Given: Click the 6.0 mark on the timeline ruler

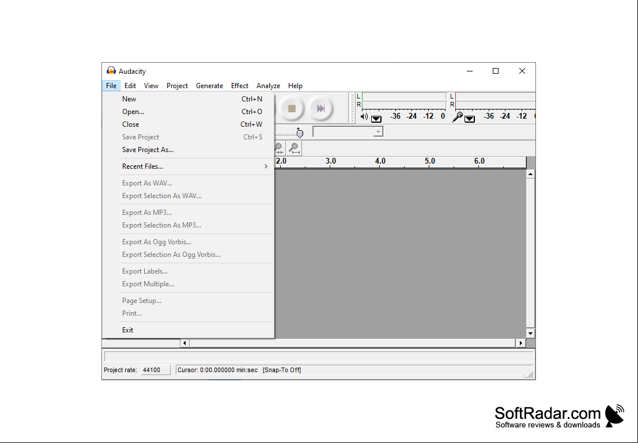Looking at the screenshot, I should [480, 161].
